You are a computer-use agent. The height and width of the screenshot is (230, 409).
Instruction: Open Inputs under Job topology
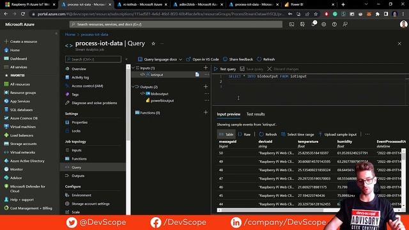point(77,150)
